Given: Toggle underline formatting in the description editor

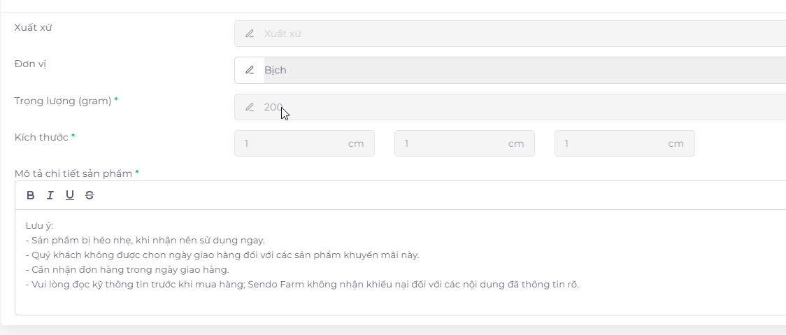Looking at the screenshot, I should pyautogui.click(x=70, y=195).
